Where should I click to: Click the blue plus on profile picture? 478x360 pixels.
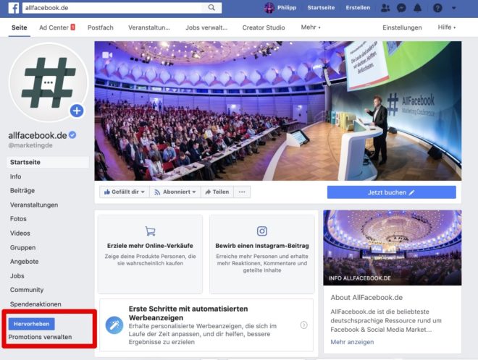click(x=77, y=111)
